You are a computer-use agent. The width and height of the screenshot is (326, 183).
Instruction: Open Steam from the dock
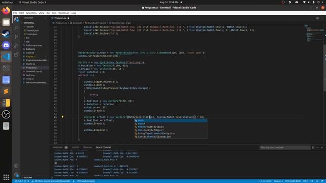[x=6, y=34]
